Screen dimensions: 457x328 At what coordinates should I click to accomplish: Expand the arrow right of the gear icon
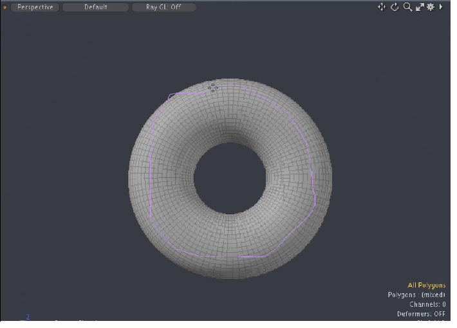tap(441, 7)
